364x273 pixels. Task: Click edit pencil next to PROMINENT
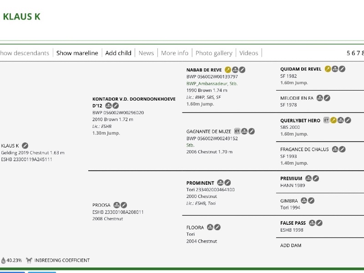click(227, 183)
